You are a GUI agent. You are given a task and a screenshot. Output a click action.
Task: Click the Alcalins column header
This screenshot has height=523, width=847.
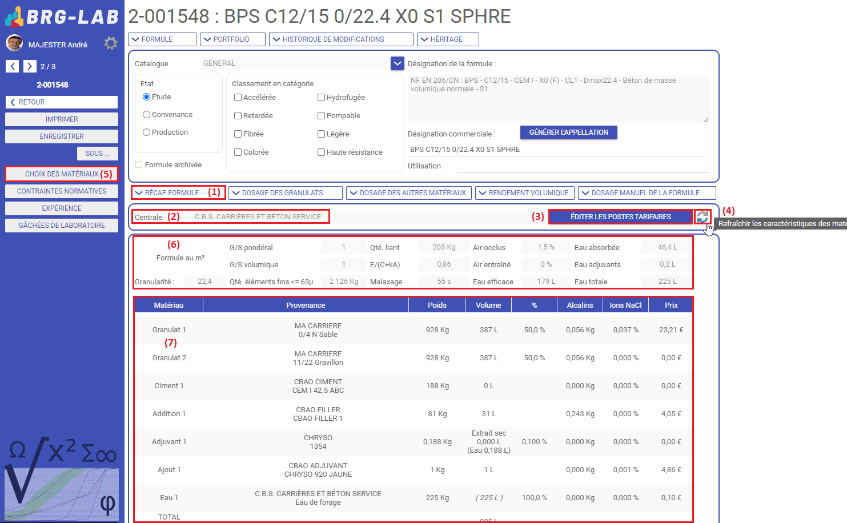click(580, 305)
